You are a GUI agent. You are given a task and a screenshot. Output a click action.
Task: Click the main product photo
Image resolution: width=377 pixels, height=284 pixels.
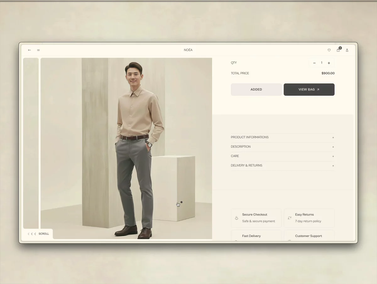coord(126,148)
